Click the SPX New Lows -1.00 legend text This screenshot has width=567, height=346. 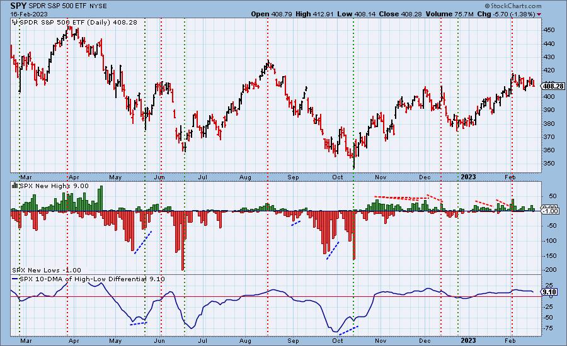(47, 270)
